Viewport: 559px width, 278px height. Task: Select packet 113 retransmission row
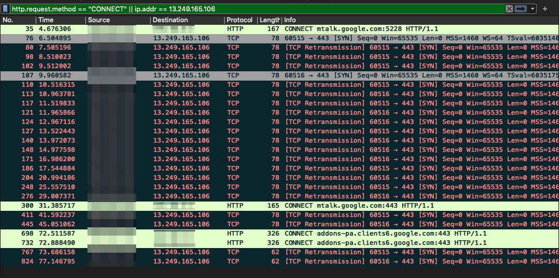tap(279, 94)
